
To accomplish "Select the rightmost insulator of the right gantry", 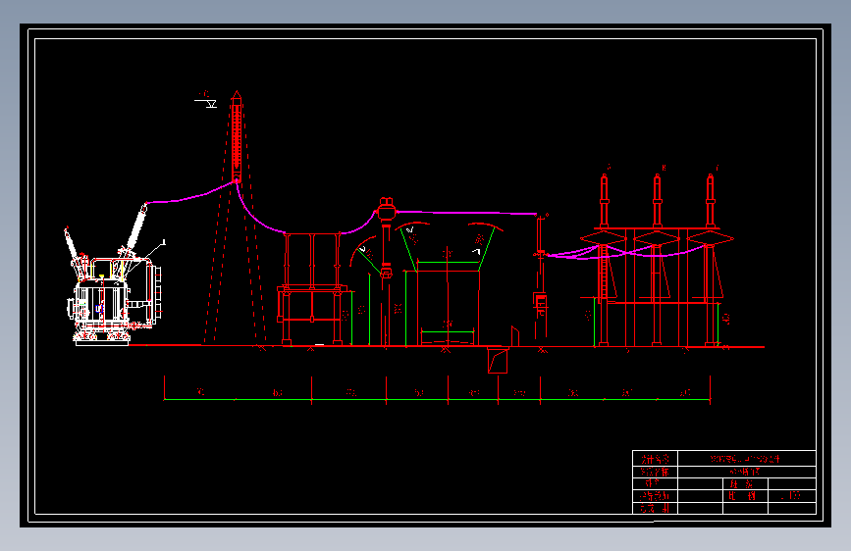I will coord(711,201).
